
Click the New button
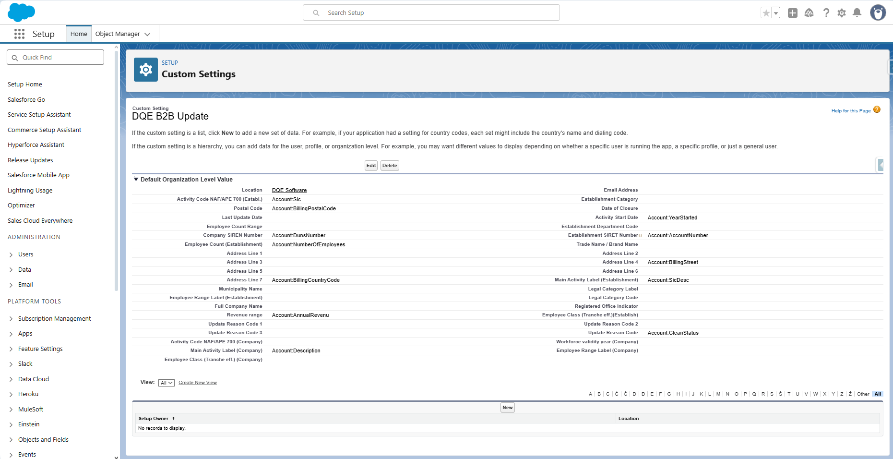[508, 408]
